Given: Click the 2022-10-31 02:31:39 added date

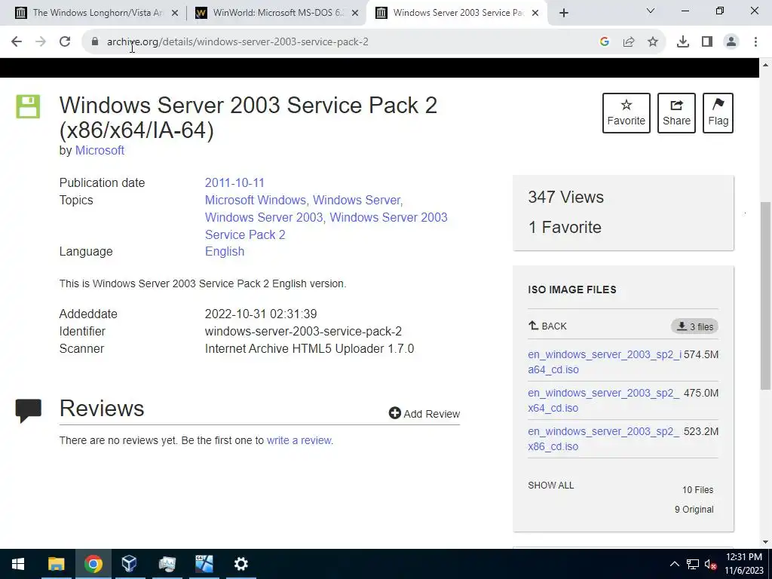Looking at the screenshot, I should (261, 314).
